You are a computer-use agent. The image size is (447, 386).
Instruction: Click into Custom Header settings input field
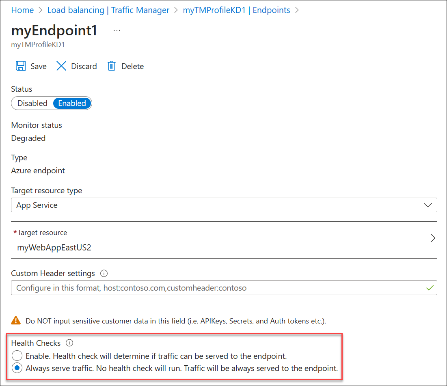click(224, 288)
